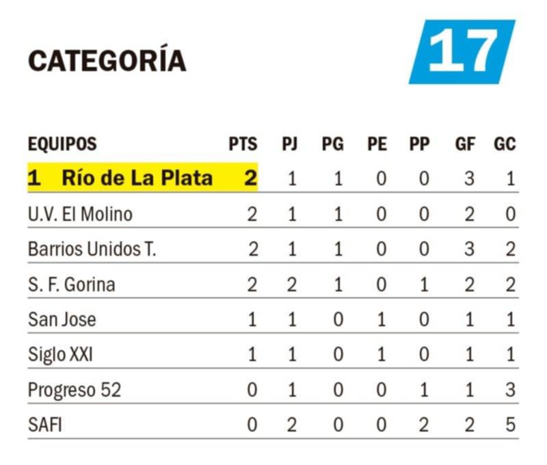Click the yellow-highlighted points value 2

250,178
